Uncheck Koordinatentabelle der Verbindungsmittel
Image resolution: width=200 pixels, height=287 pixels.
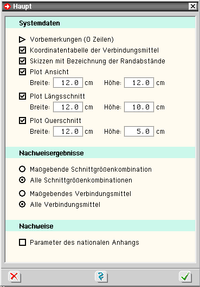pyautogui.click(x=22, y=50)
